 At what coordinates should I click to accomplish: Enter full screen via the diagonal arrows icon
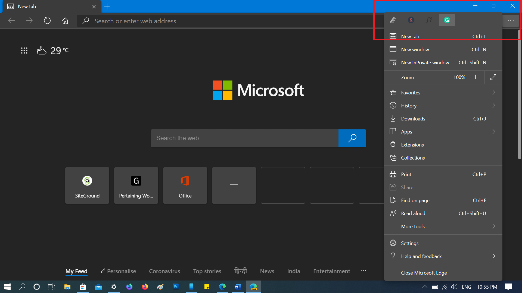(493, 77)
